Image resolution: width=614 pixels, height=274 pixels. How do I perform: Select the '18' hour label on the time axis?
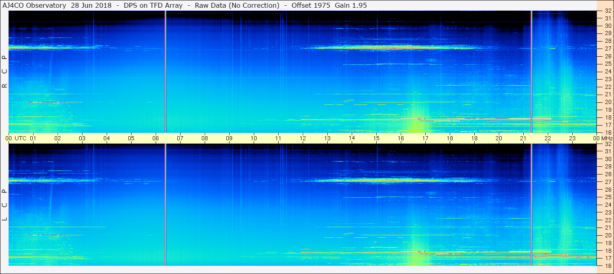click(x=450, y=138)
